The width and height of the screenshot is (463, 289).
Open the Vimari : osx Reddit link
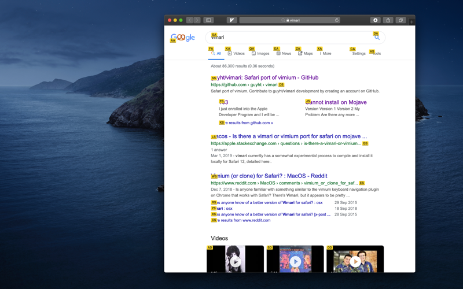tap(222, 209)
